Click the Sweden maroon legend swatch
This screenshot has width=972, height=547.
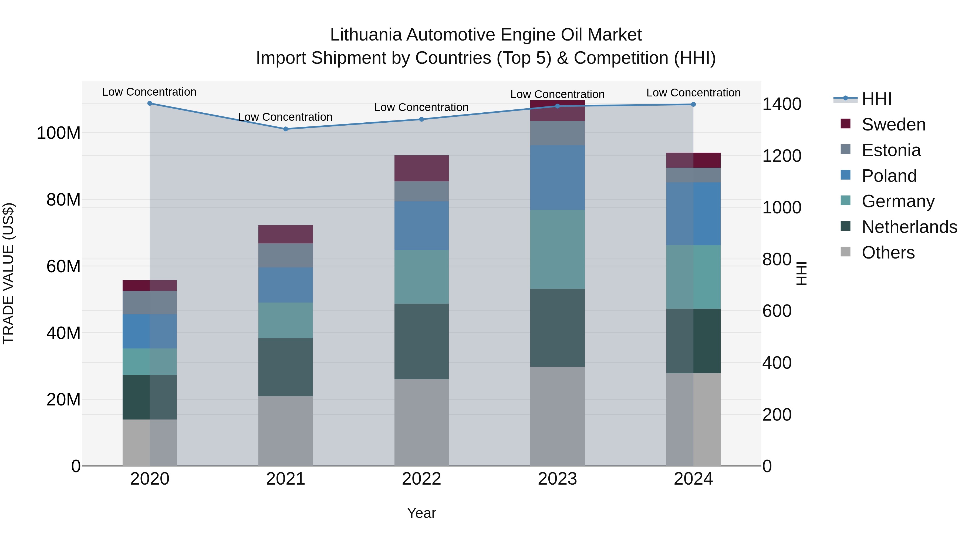846,123
